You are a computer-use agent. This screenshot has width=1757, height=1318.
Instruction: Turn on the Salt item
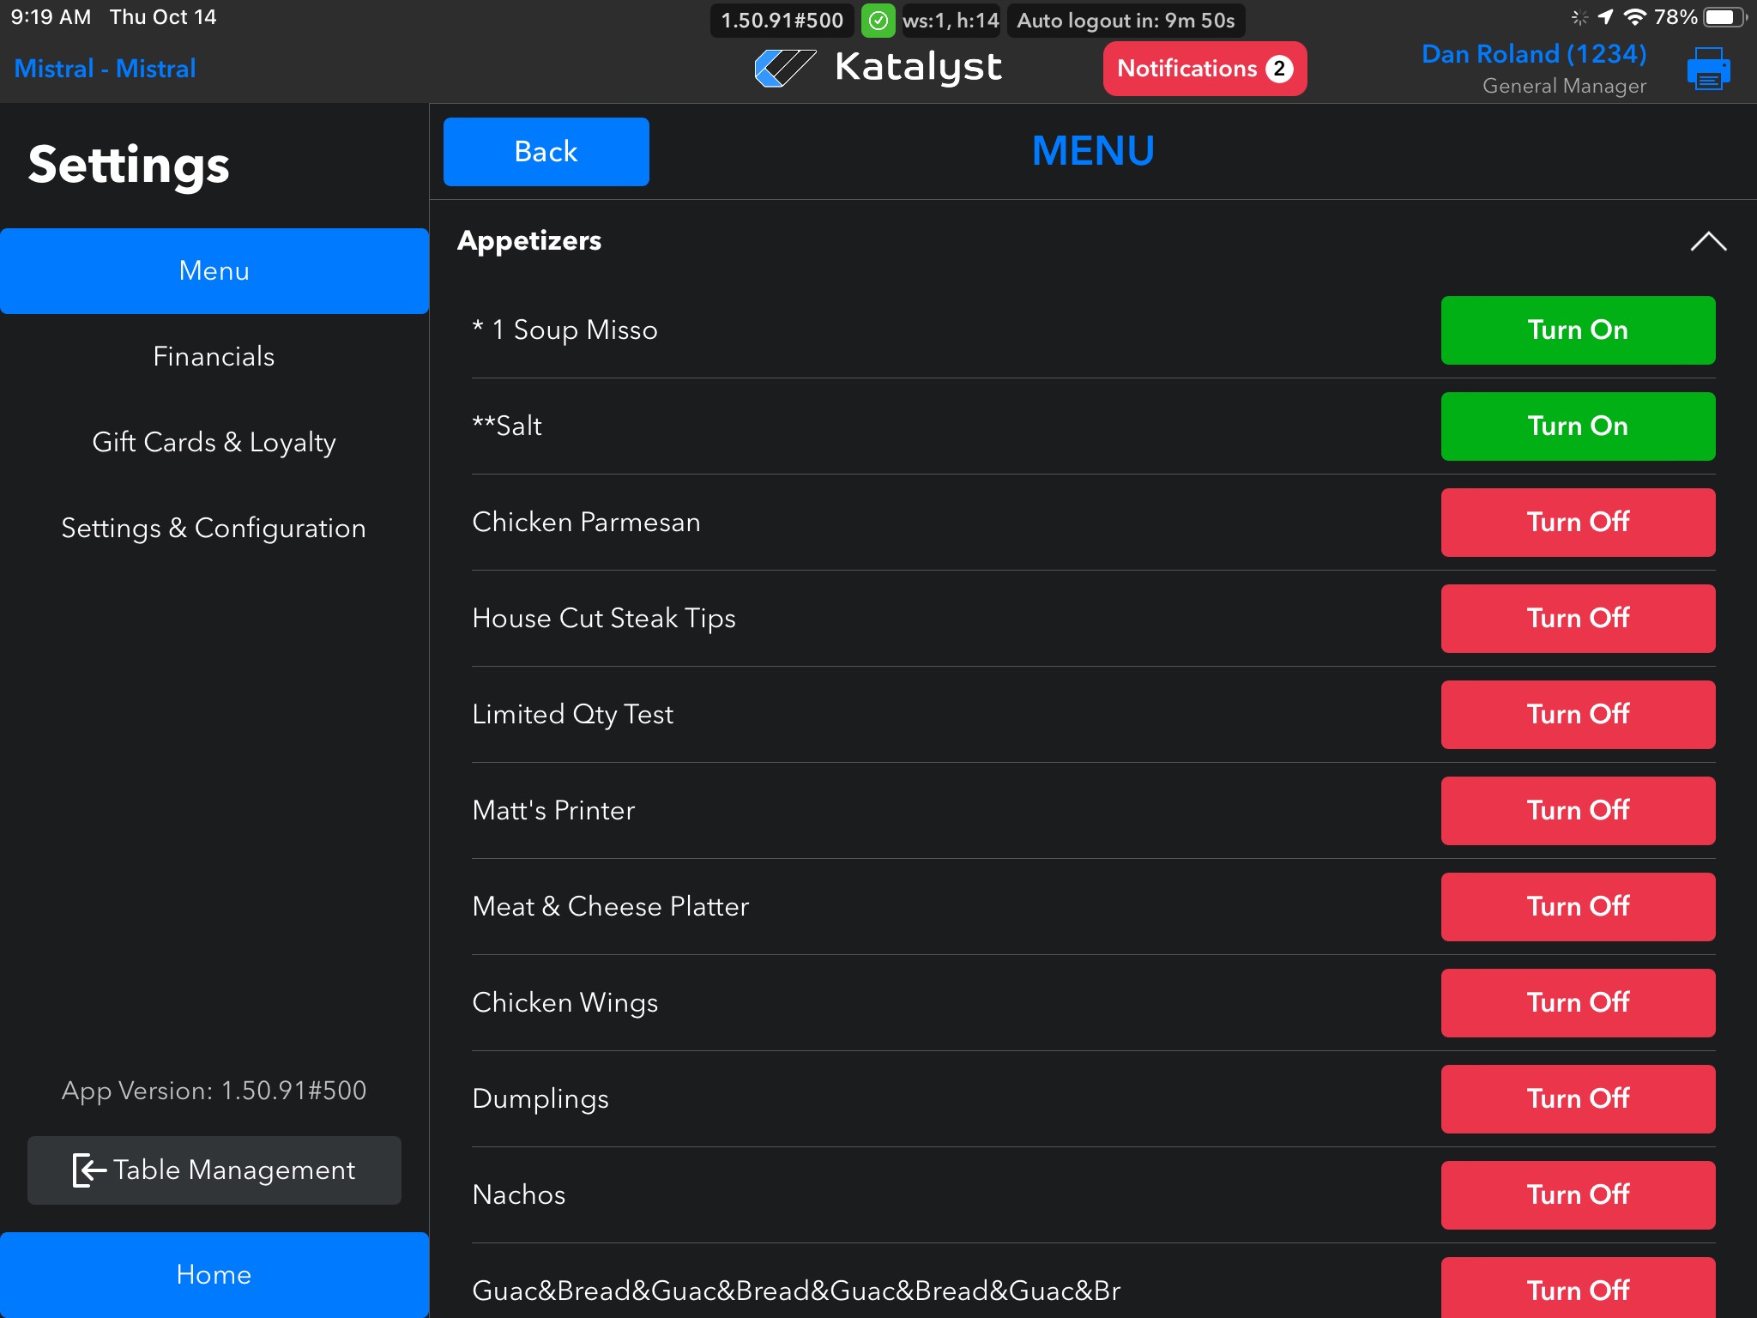pyautogui.click(x=1577, y=426)
